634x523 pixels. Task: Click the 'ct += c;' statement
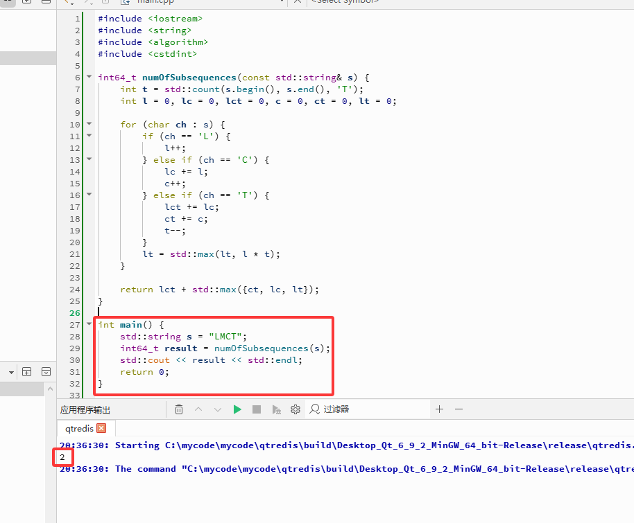click(186, 219)
